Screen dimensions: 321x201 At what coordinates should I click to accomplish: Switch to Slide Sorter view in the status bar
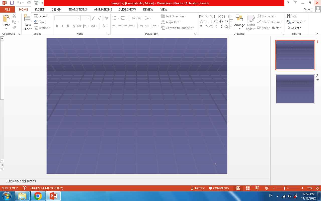tap(248, 188)
